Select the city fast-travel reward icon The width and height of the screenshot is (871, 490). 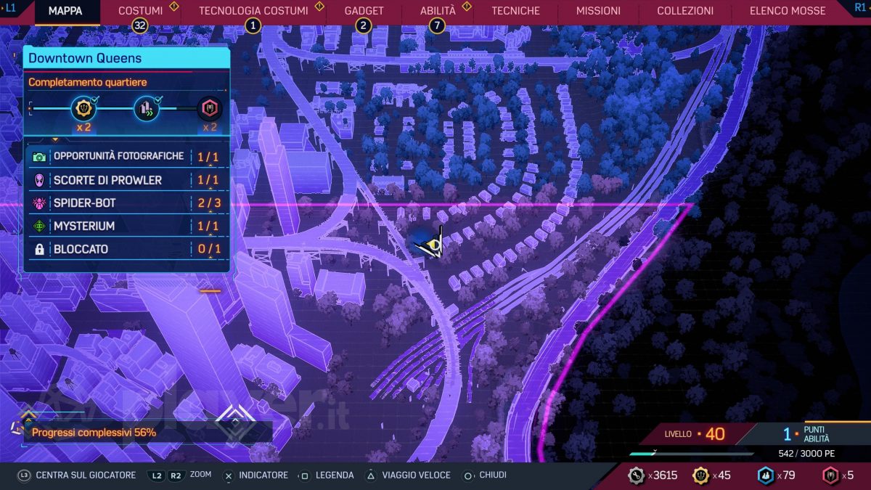[x=147, y=109]
